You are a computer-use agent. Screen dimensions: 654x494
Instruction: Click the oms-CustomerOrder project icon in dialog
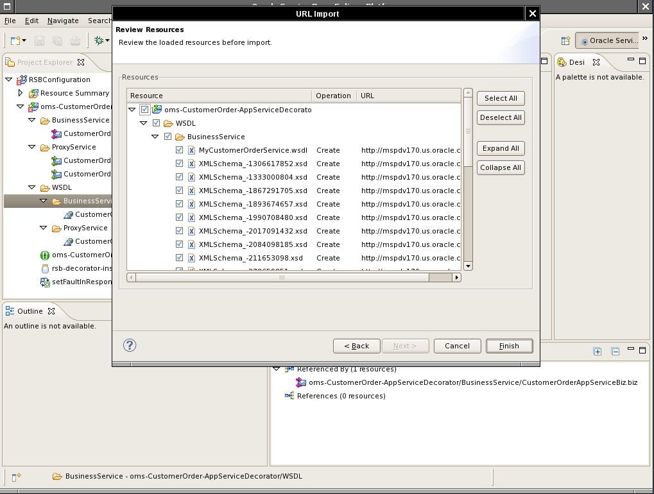click(157, 110)
